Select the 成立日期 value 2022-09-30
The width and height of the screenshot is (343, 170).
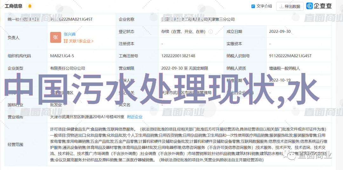(280, 32)
